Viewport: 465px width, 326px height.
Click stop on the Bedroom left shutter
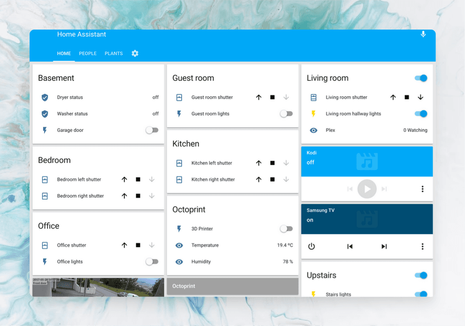(137, 179)
